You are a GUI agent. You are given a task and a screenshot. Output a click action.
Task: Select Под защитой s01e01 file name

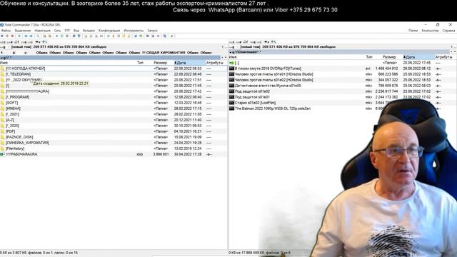[x=252, y=97]
